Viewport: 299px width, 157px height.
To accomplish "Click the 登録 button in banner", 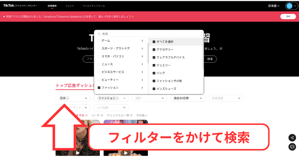I will point(288,17).
